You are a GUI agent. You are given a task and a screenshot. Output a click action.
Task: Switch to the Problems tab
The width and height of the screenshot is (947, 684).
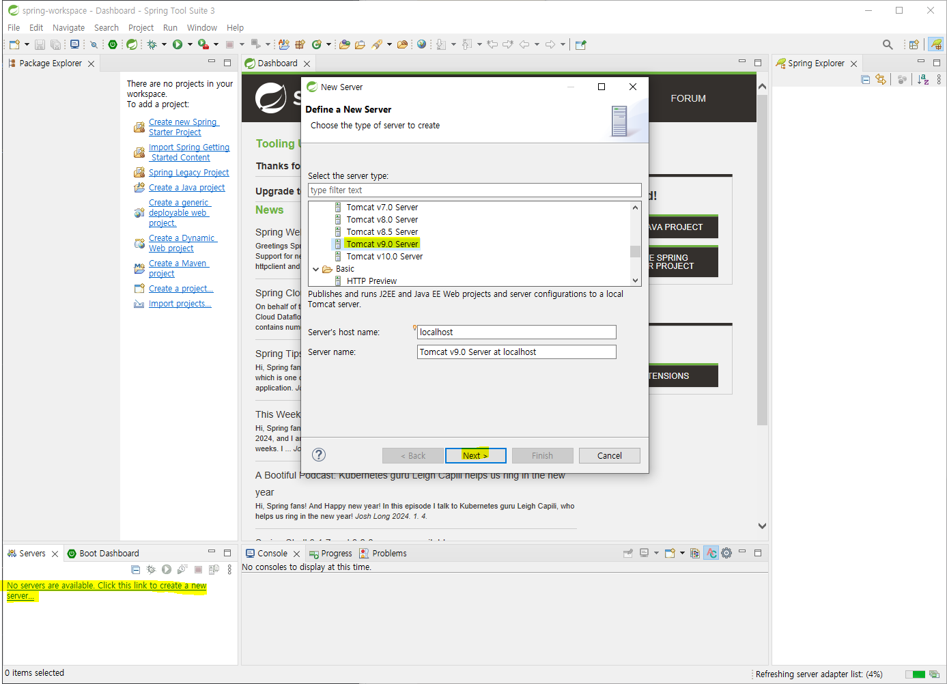(383, 554)
